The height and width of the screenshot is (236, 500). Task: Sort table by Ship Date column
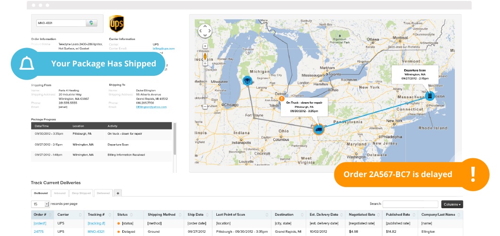198,215
